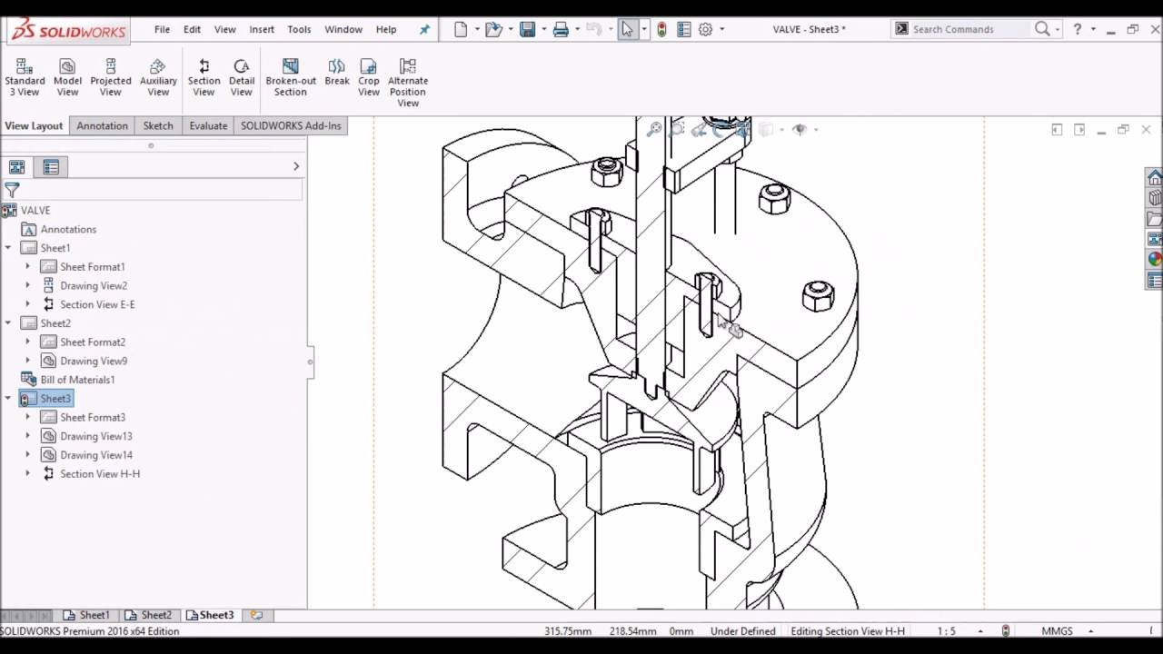Viewport: 1163px width, 654px height.
Task: Open the Window menu
Action: [x=343, y=29]
